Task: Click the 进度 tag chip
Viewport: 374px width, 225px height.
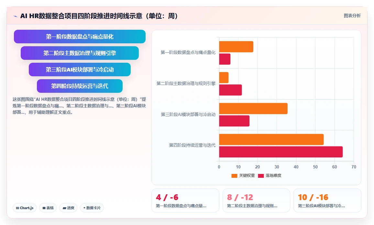Action: pos(68,208)
